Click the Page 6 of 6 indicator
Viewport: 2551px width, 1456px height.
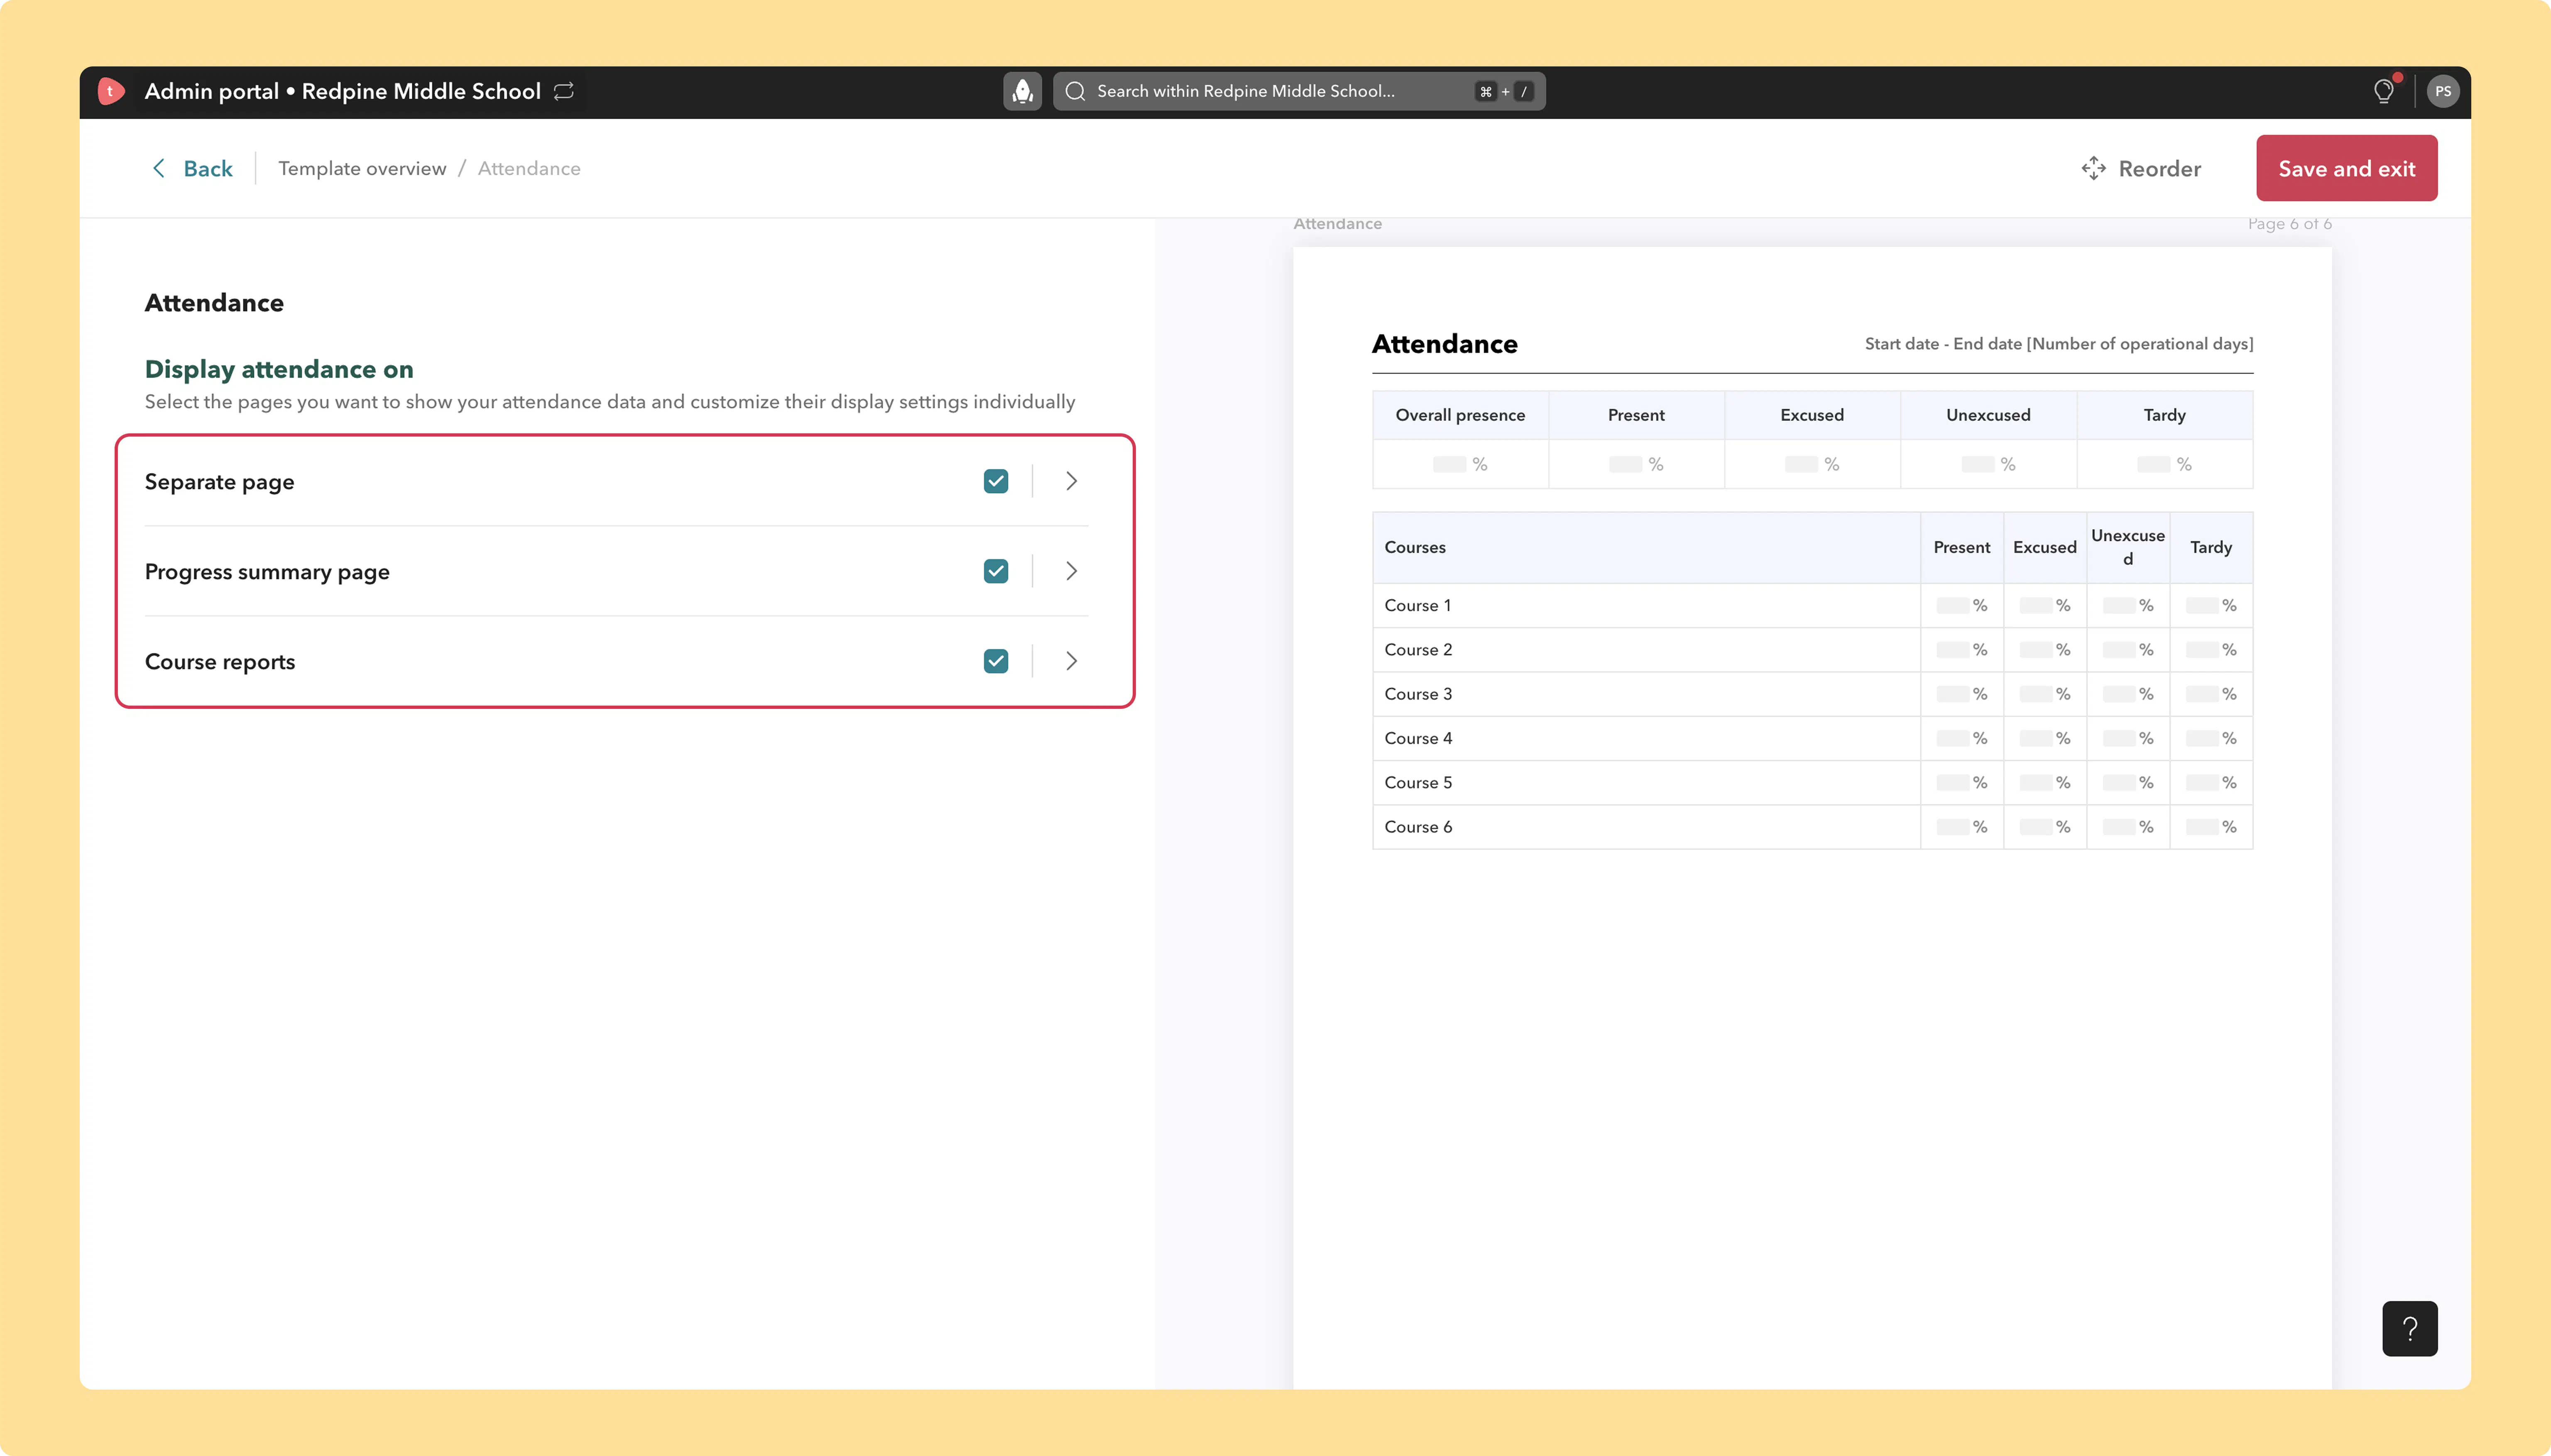2290,224
